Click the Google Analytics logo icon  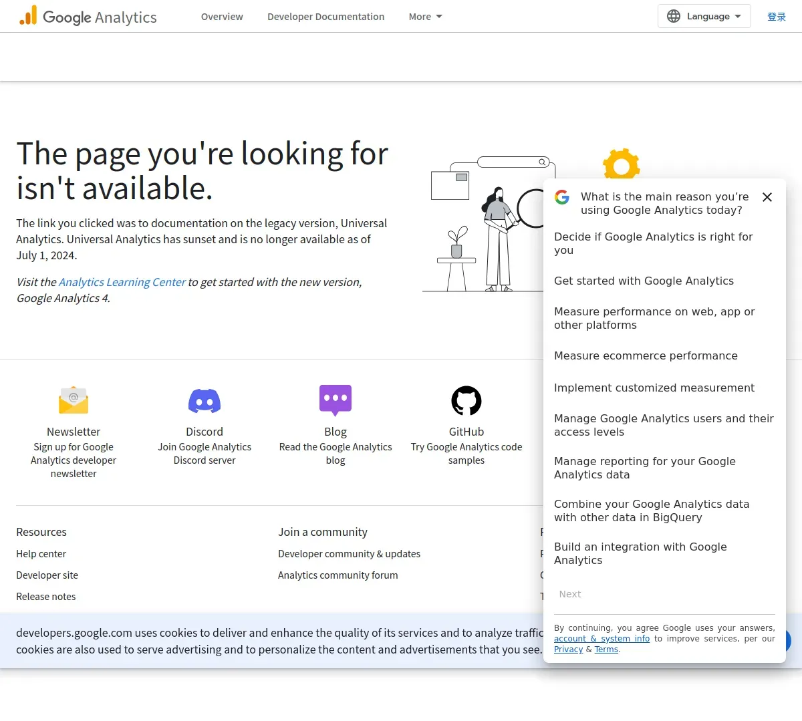(28, 16)
